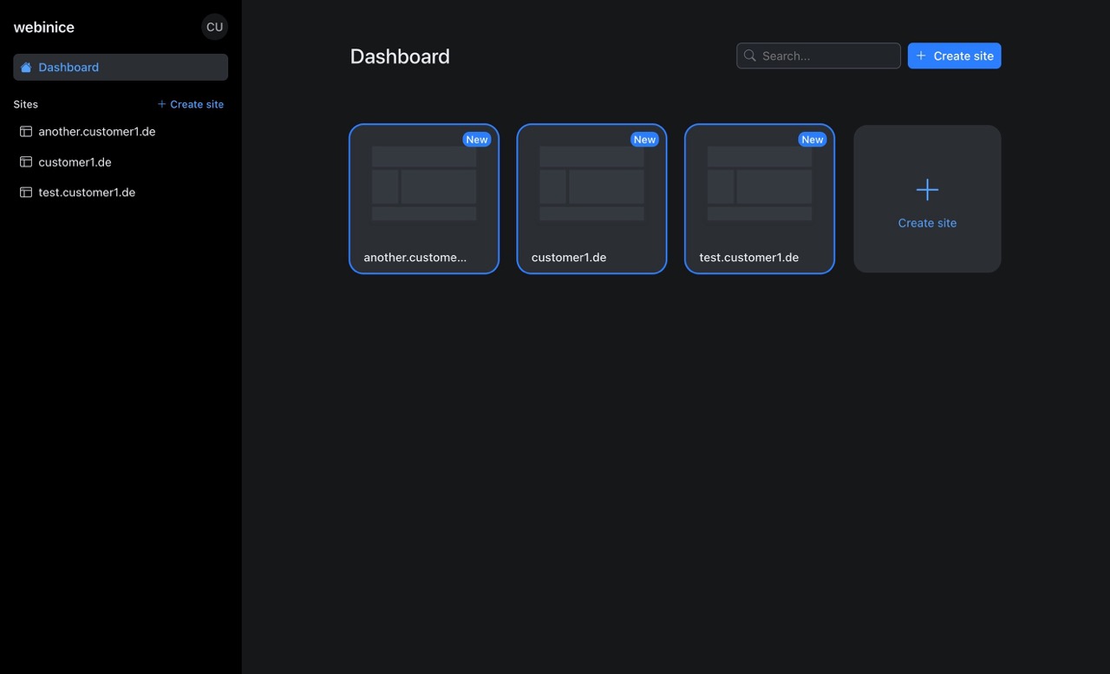Open the test.customer1.de site card
The image size is (1110, 674).
(759, 199)
